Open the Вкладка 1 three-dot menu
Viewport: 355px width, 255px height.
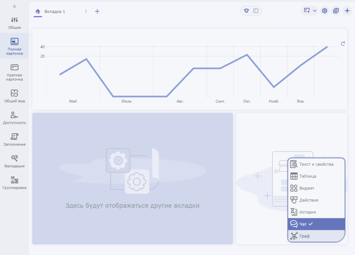(x=86, y=11)
